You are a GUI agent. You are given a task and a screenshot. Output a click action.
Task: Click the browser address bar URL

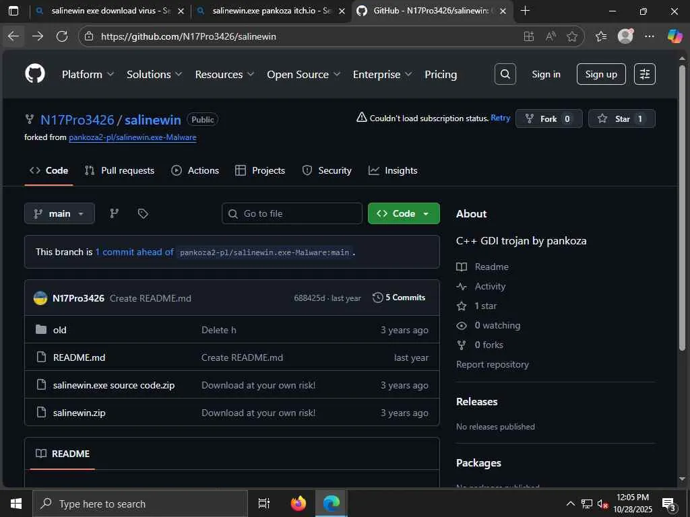(x=189, y=36)
